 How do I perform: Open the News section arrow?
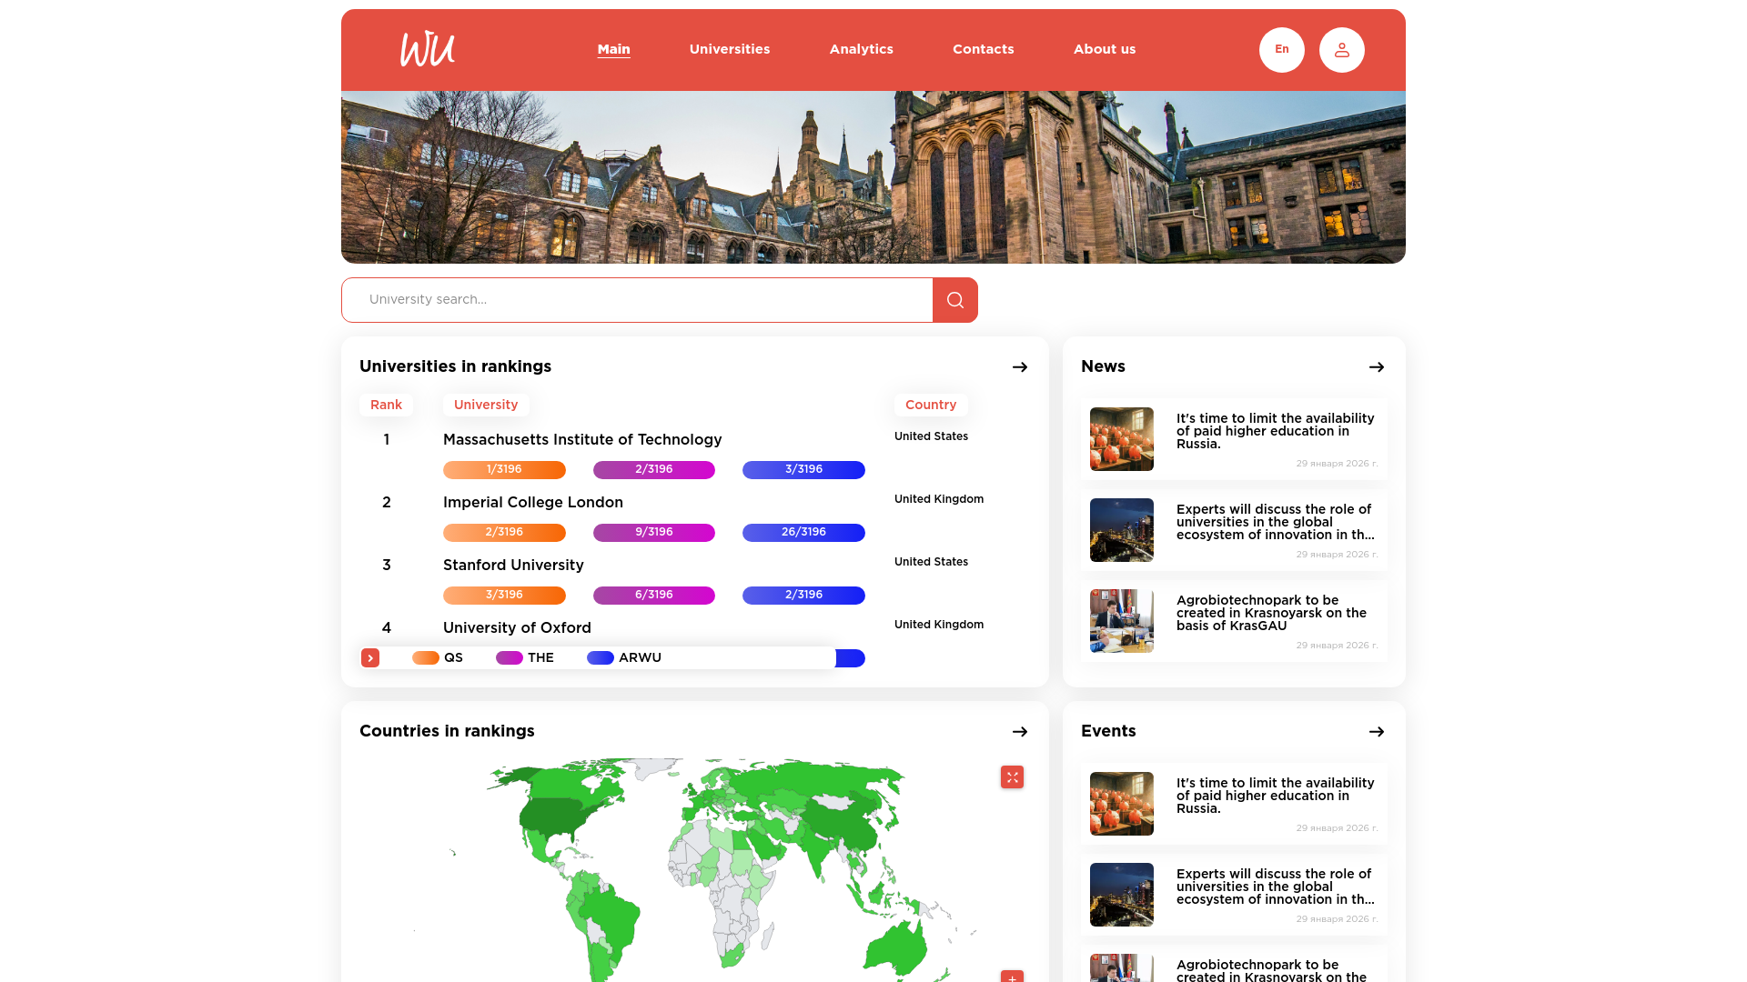1377,367
